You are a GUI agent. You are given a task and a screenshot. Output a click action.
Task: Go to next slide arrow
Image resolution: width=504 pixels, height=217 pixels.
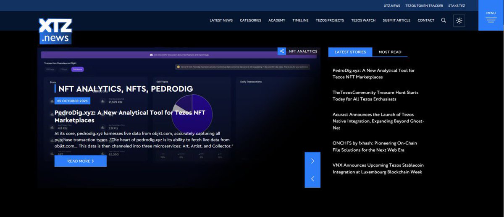[312, 161]
